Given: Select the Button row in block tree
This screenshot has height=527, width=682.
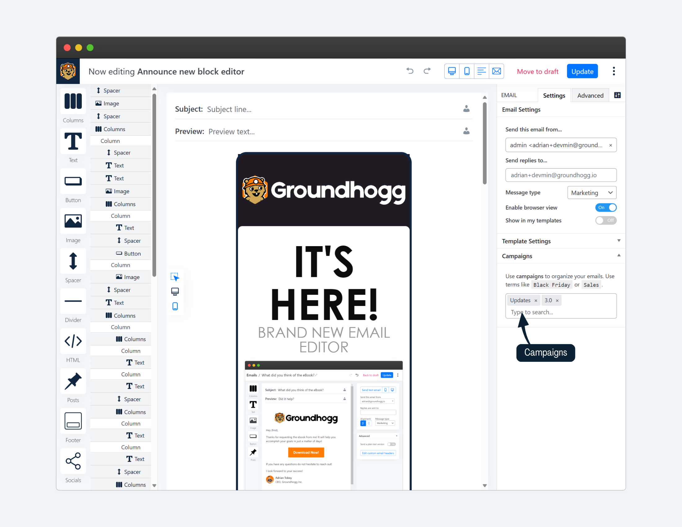Looking at the screenshot, I should [121, 254].
